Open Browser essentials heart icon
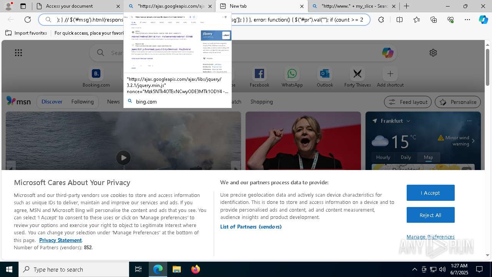The height and width of the screenshot is (277, 492). click(450, 20)
